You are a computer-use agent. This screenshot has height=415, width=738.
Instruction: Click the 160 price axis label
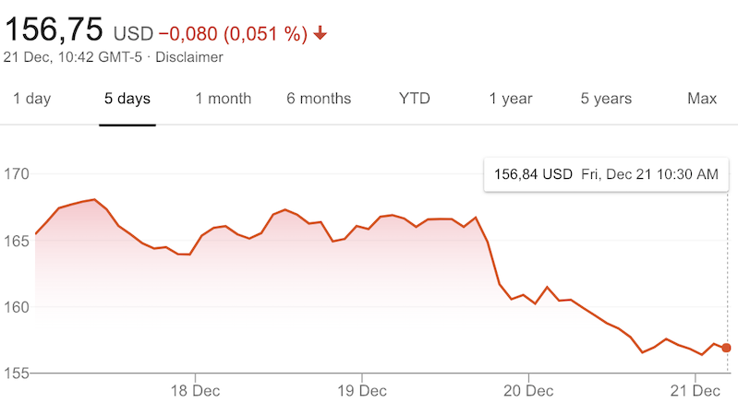18,307
